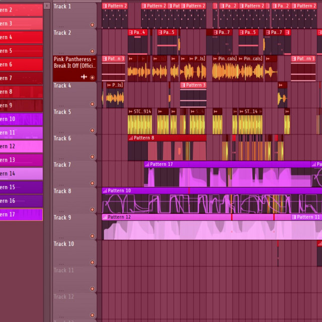Toggle the Track 4 mute switch
Image resolution: width=322 pixels, height=322 pixels.
pyautogui.click(x=93, y=104)
